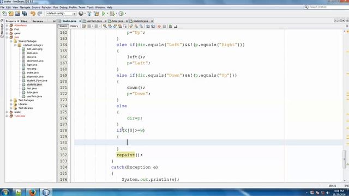Screen dimensions: 349x196
Task: Start macro recording red circle icon
Action: click(159, 26)
